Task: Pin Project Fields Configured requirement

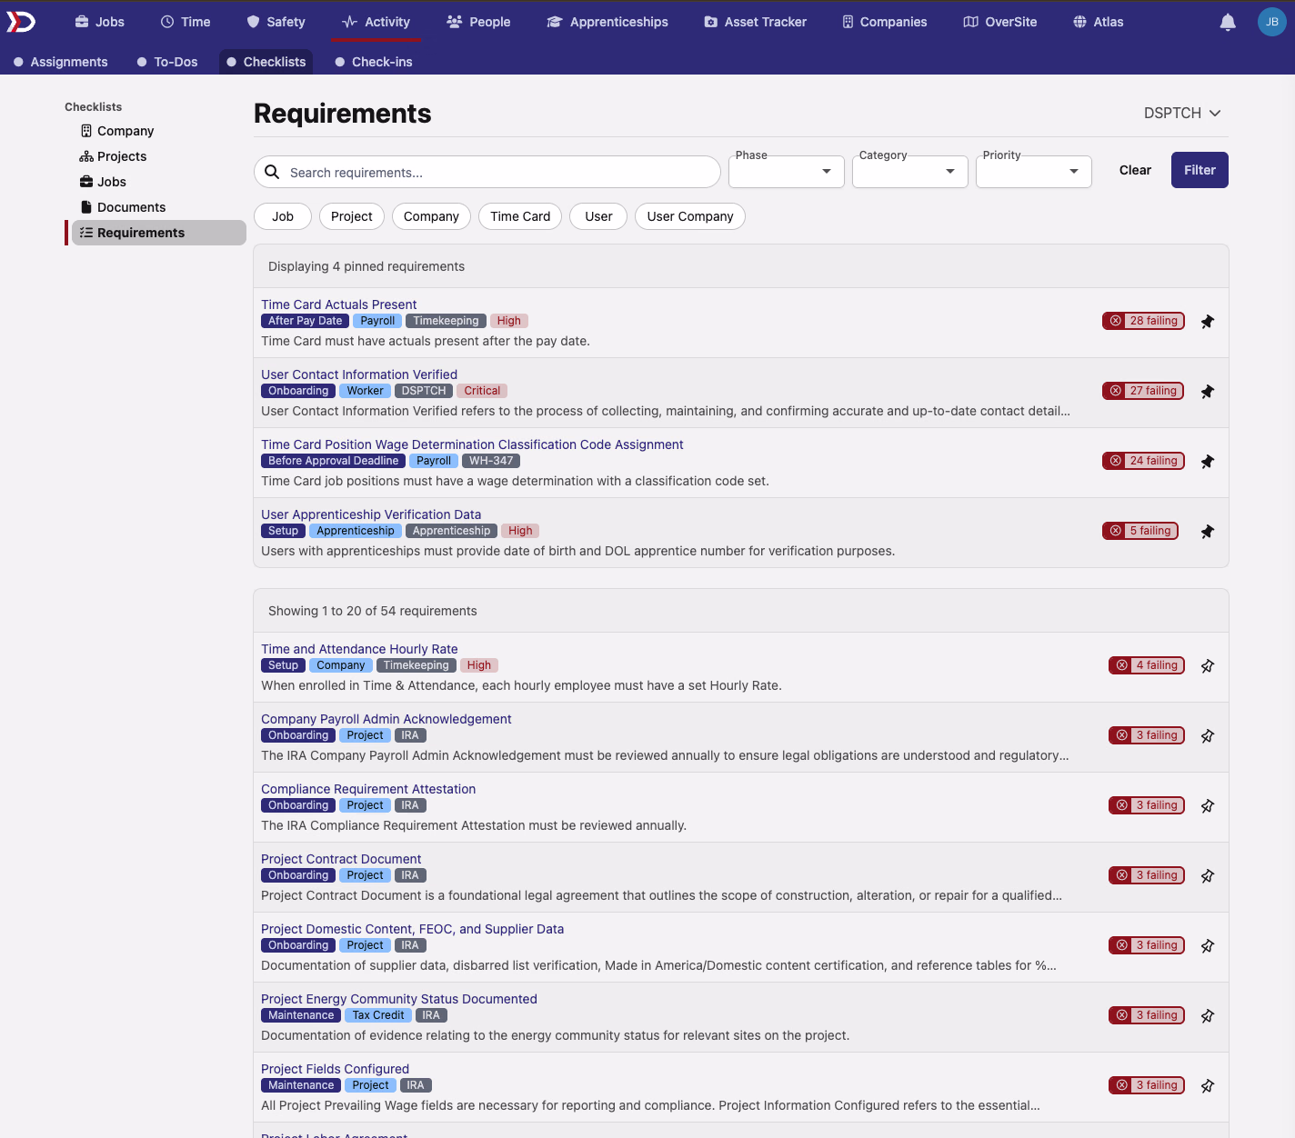Action: (1208, 1086)
